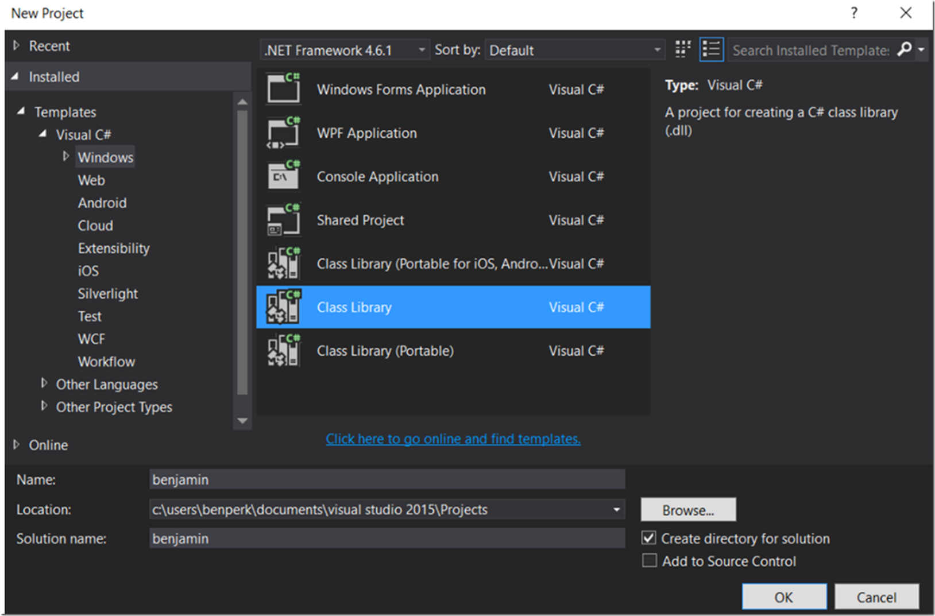Image resolution: width=935 pixels, height=616 pixels.
Task: Toggle Create directory for solution checkbox
Action: (649, 538)
